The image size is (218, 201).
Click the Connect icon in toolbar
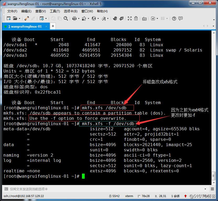(26, 18)
